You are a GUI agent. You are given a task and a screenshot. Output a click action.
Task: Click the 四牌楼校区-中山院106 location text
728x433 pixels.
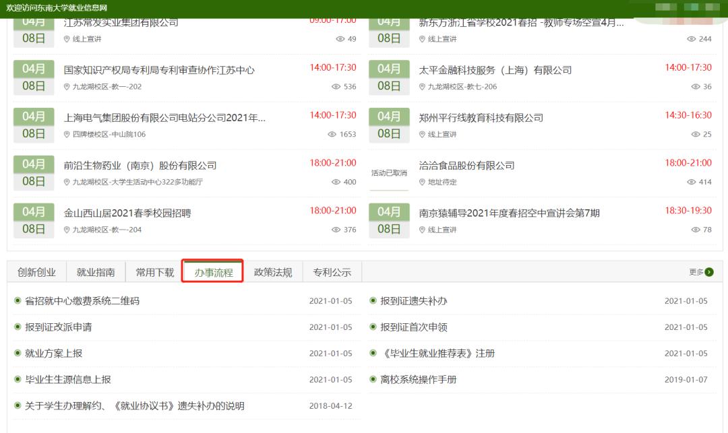point(109,135)
